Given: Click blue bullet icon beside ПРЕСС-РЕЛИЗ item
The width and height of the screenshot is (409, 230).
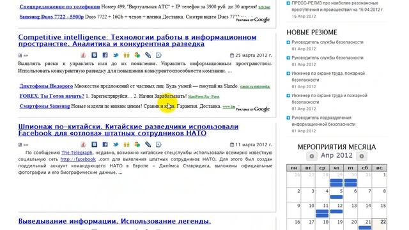Looking at the screenshot, I should coord(288,3).
